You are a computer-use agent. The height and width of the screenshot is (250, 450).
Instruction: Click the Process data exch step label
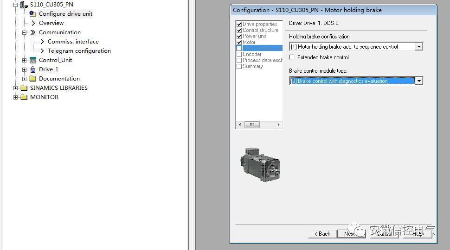tap(263, 60)
